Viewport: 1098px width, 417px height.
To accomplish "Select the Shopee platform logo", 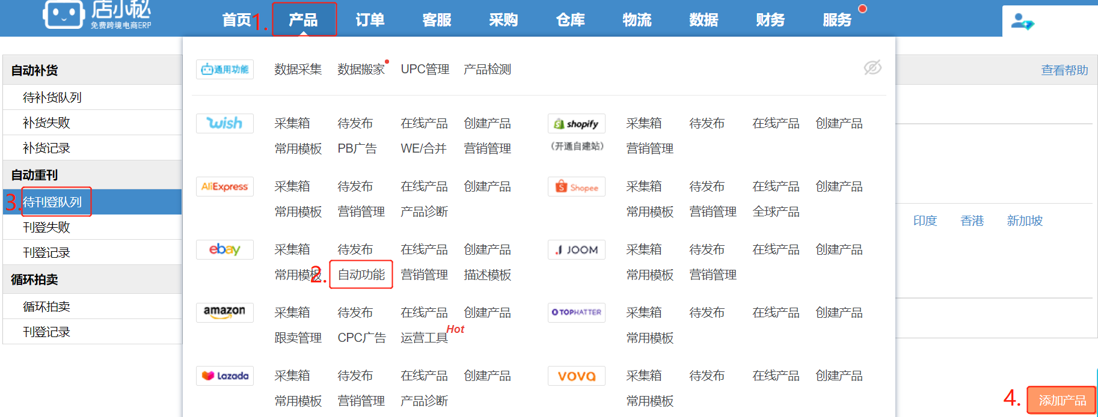I will coord(577,186).
